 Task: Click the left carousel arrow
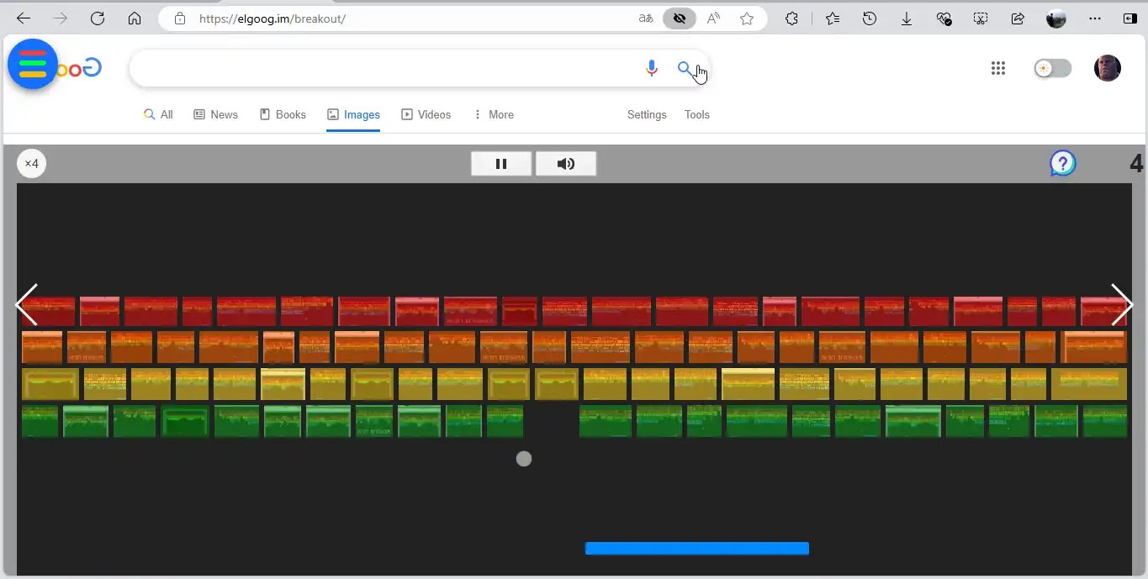coord(28,304)
